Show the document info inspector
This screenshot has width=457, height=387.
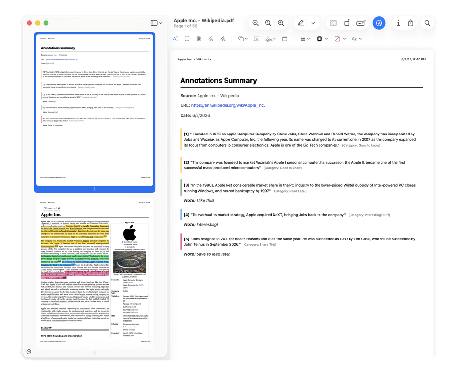coord(398,23)
